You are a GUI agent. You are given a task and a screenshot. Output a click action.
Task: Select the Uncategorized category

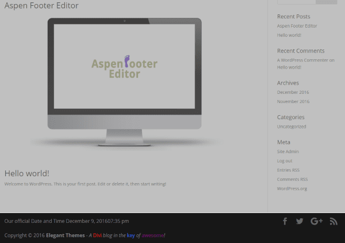tap(292, 127)
